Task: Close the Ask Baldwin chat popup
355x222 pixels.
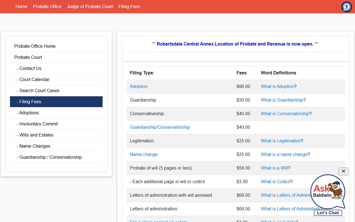Action: 343,171
